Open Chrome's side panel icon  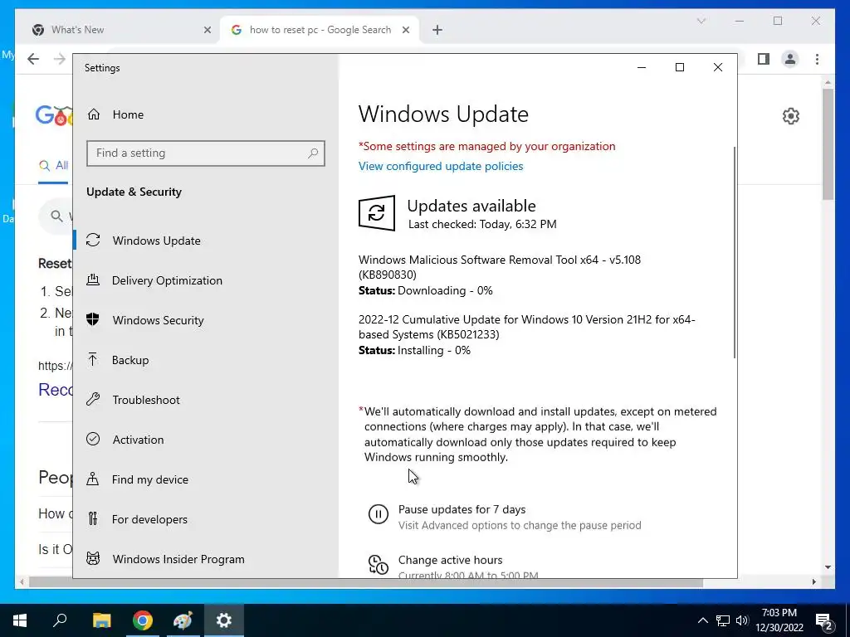[x=764, y=59]
